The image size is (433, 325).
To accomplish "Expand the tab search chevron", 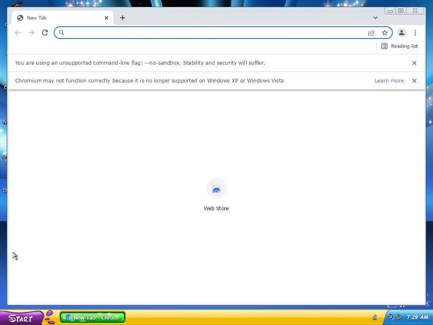I will [375, 18].
